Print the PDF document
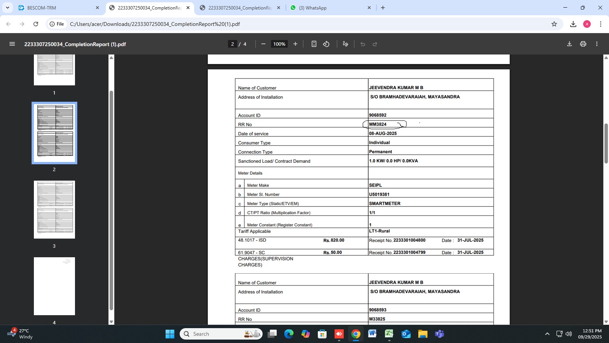The image size is (609, 343). coord(583,44)
